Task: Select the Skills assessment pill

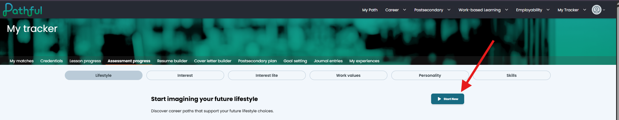Action: pyautogui.click(x=511, y=75)
